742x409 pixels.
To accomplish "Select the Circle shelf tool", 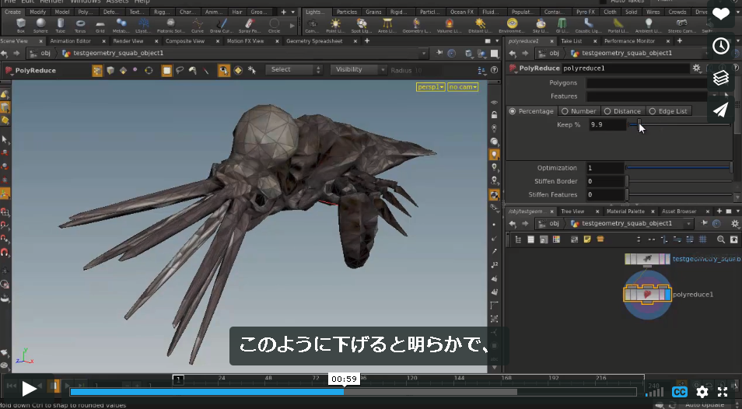I will pos(274,25).
